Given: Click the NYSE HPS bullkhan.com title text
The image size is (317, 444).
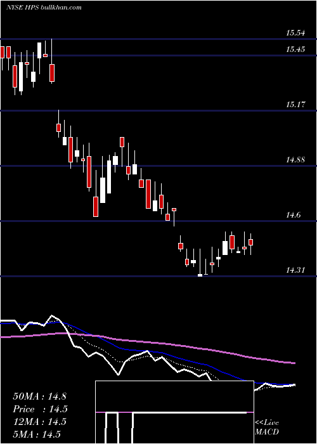Looking at the screenshot, I should tap(44, 7).
